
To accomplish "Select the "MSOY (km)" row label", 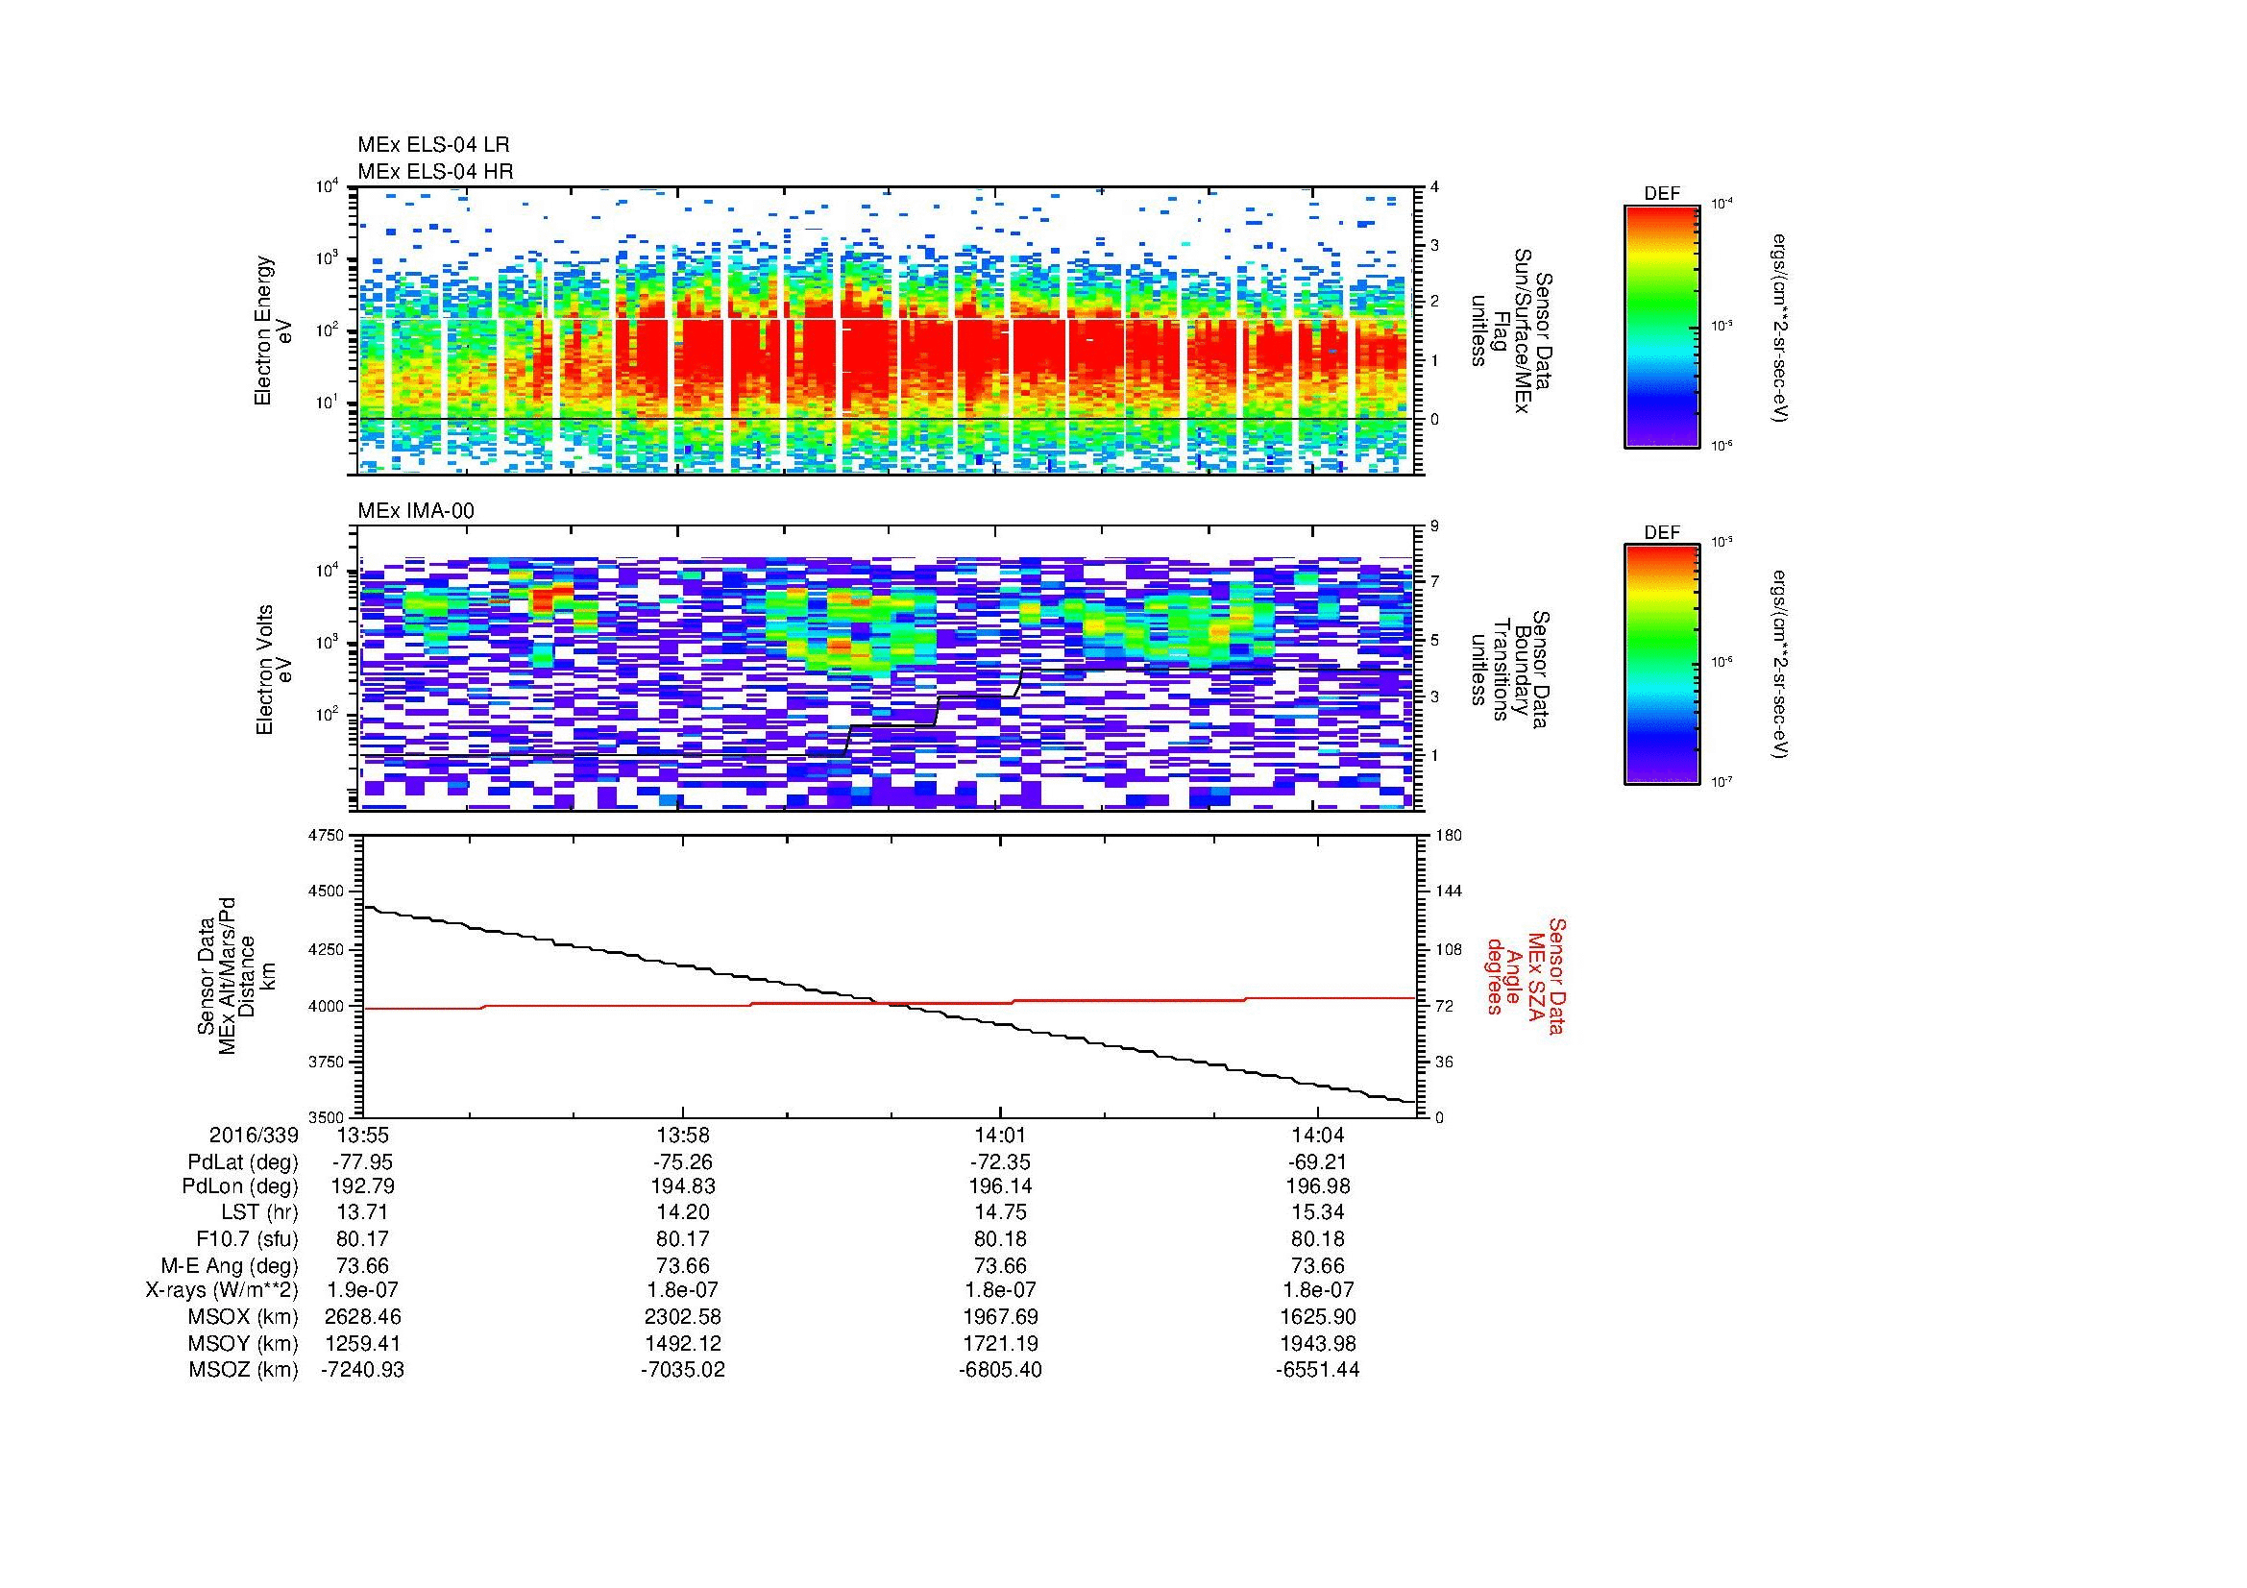I will point(243,1343).
